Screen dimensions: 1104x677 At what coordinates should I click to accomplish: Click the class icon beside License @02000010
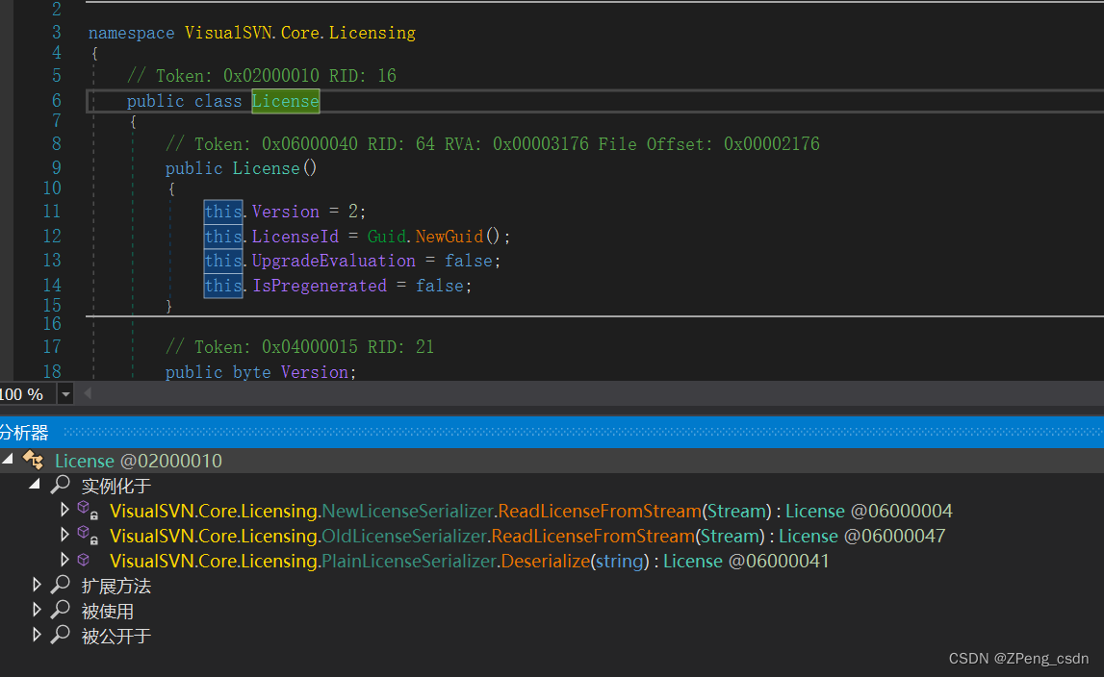coord(33,461)
